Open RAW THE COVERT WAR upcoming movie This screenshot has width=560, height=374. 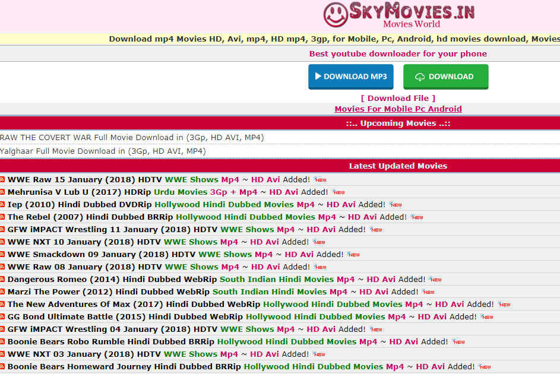132,137
